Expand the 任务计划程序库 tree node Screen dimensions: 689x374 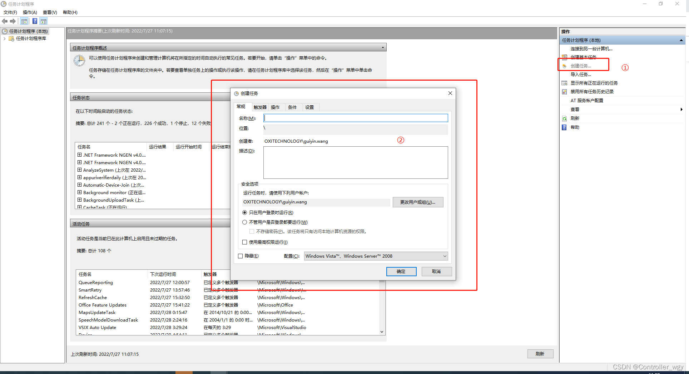pos(4,38)
